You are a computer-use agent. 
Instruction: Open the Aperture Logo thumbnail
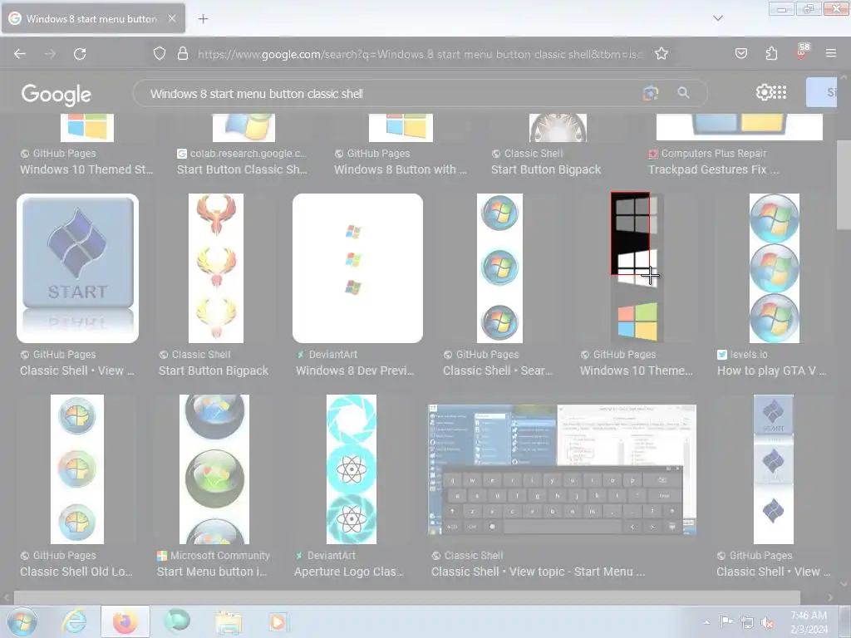[352, 469]
